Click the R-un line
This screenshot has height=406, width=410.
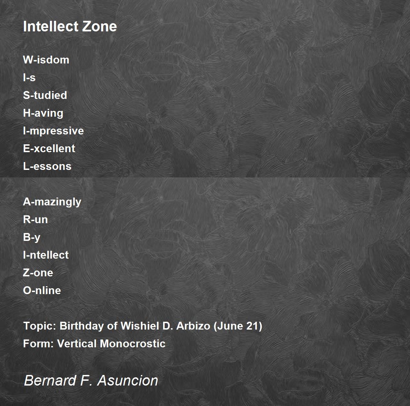pyautogui.click(x=36, y=219)
